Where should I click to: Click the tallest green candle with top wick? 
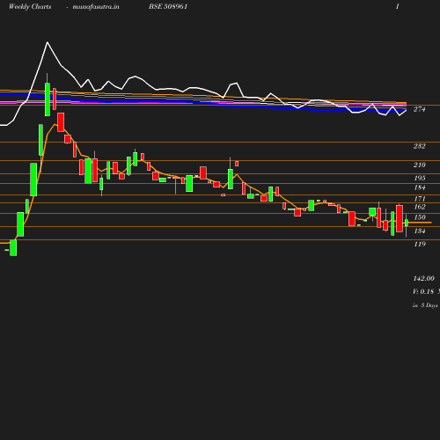click(48, 99)
